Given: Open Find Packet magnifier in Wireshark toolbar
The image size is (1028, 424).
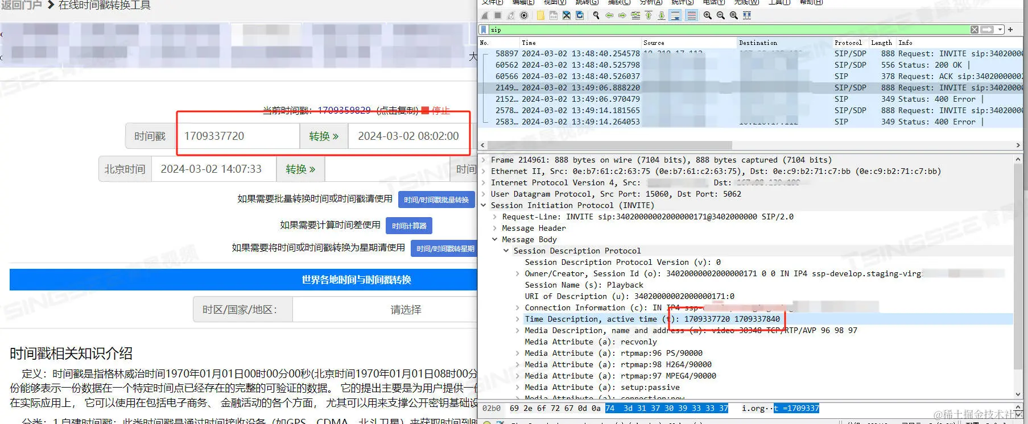Looking at the screenshot, I should point(596,15).
